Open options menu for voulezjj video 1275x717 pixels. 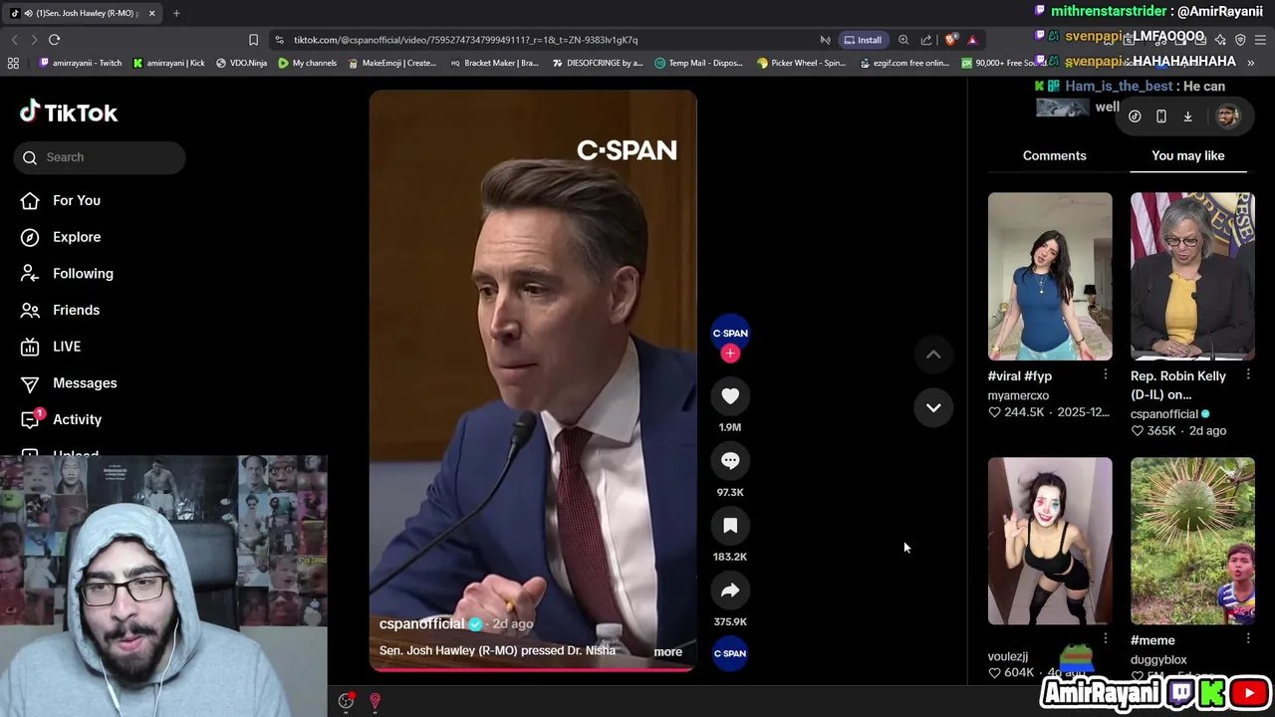1105,638
